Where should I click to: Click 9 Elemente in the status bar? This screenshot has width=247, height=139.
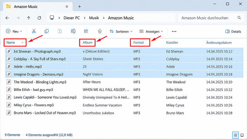[12, 135]
